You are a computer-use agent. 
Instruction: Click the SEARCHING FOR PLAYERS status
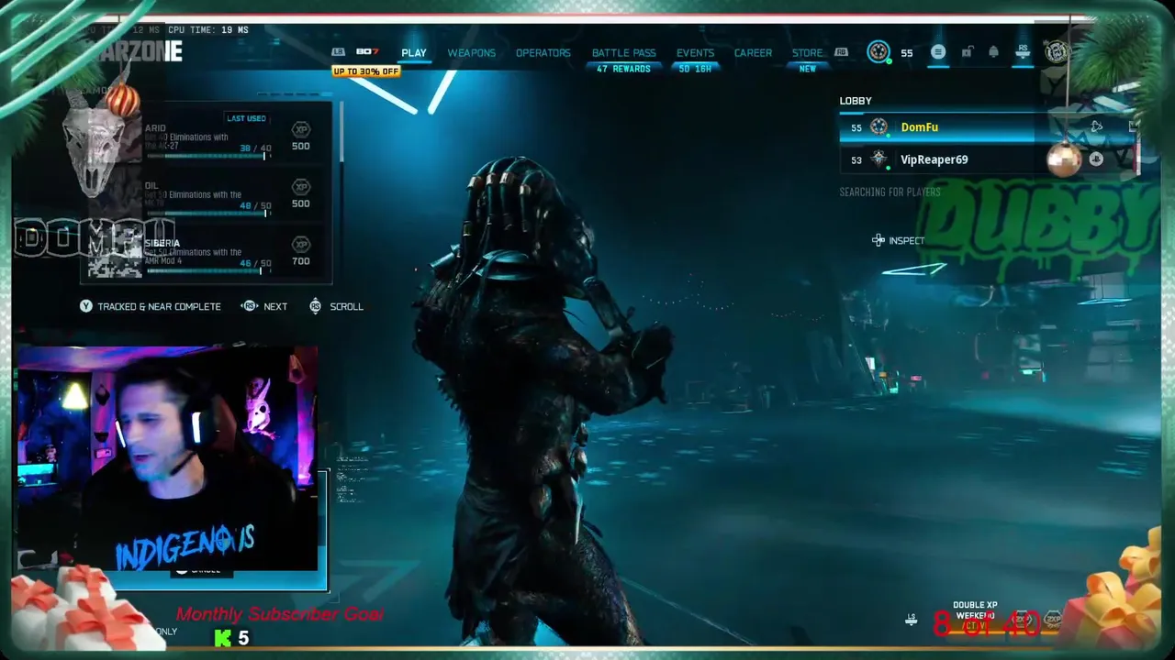(890, 192)
